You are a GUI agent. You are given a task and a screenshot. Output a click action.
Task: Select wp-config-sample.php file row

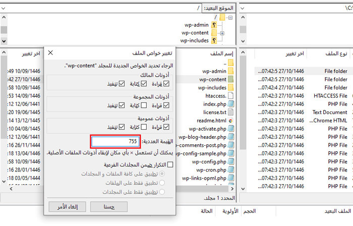coord(206,153)
